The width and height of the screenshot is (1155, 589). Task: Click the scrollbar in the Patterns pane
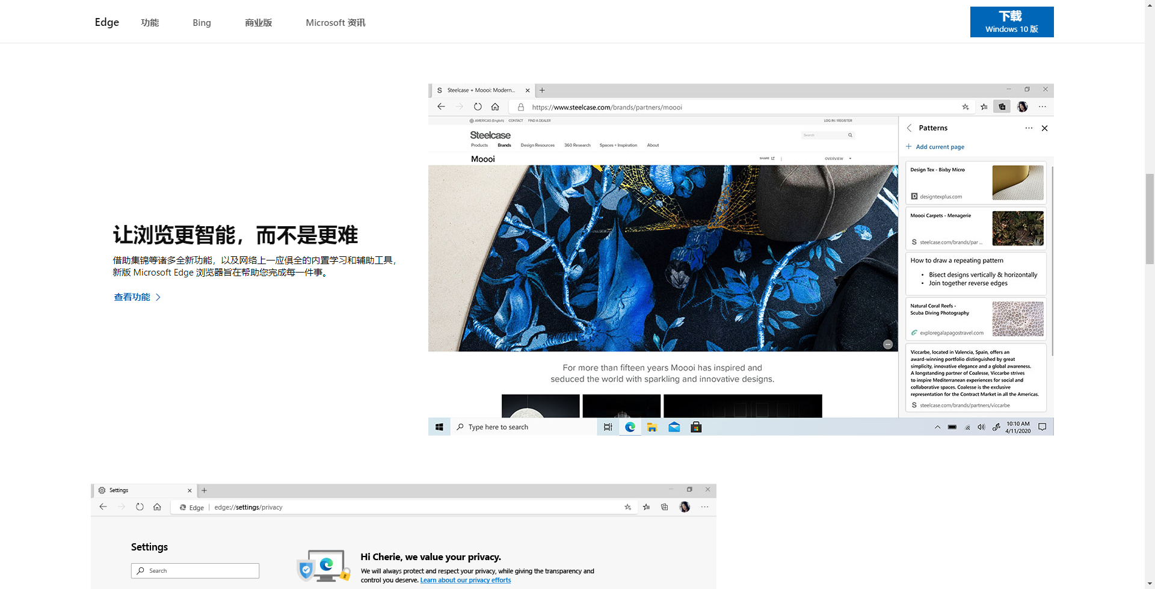(1052, 262)
